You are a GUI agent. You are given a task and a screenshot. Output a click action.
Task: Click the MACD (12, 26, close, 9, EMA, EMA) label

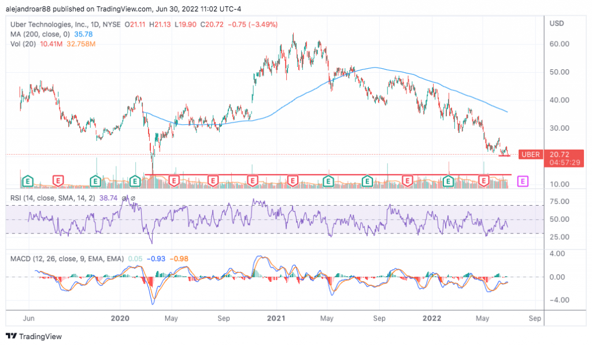tap(67, 259)
